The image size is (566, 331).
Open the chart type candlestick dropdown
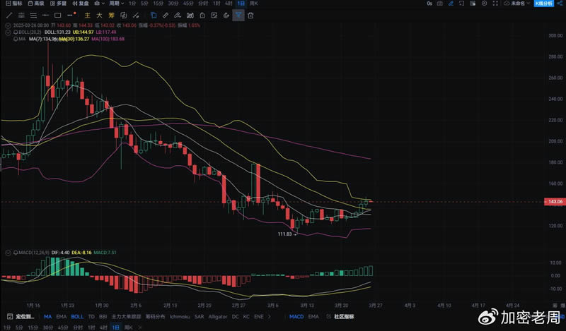pos(99,4)
